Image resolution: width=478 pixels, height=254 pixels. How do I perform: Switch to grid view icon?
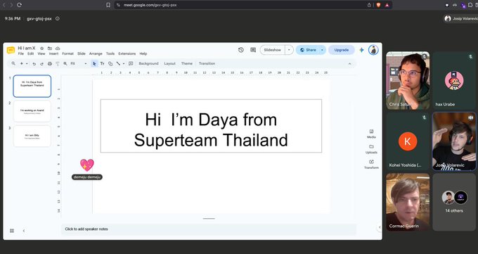pyautogui.click(x=12, y=231)
